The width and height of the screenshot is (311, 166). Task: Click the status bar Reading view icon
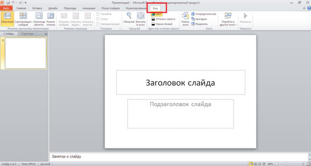[x=260, y=164]
